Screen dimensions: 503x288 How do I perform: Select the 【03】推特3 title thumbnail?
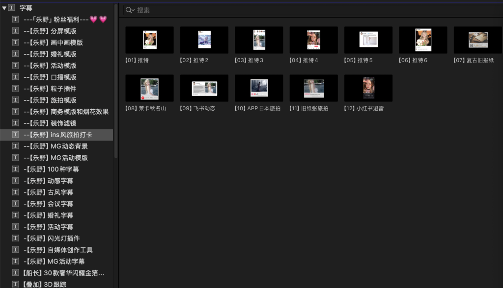(x=259, y=40)
